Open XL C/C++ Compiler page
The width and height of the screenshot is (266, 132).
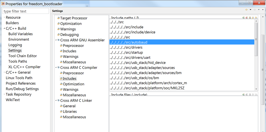(x=24, y=67)
